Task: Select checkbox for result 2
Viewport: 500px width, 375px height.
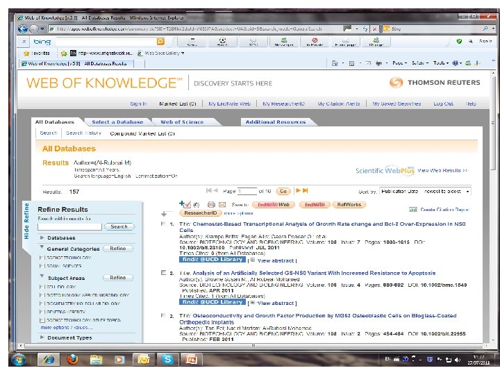Action: click(164, 273)
